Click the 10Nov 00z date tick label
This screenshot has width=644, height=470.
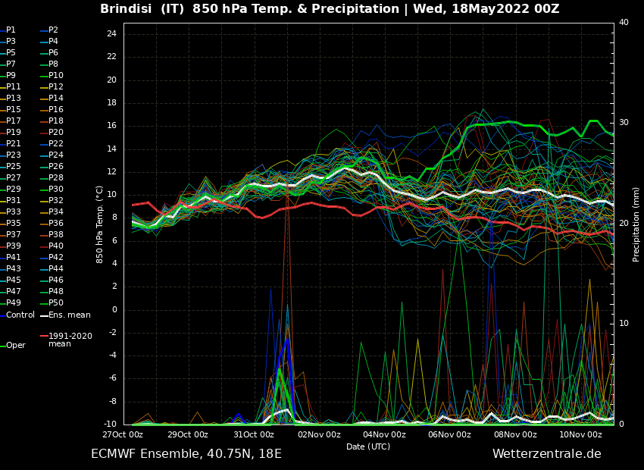tap(580, 435)
